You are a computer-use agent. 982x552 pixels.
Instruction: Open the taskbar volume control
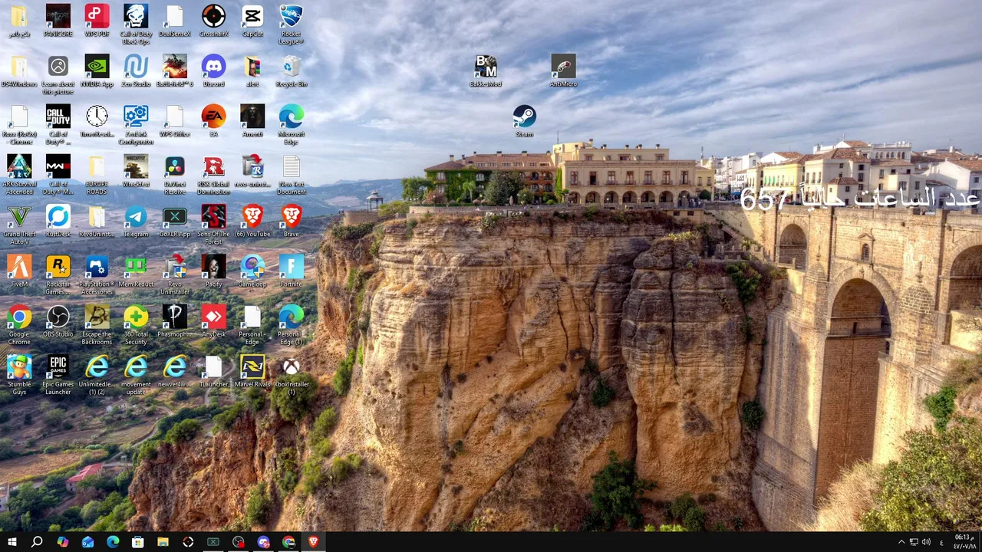[926, 542]
